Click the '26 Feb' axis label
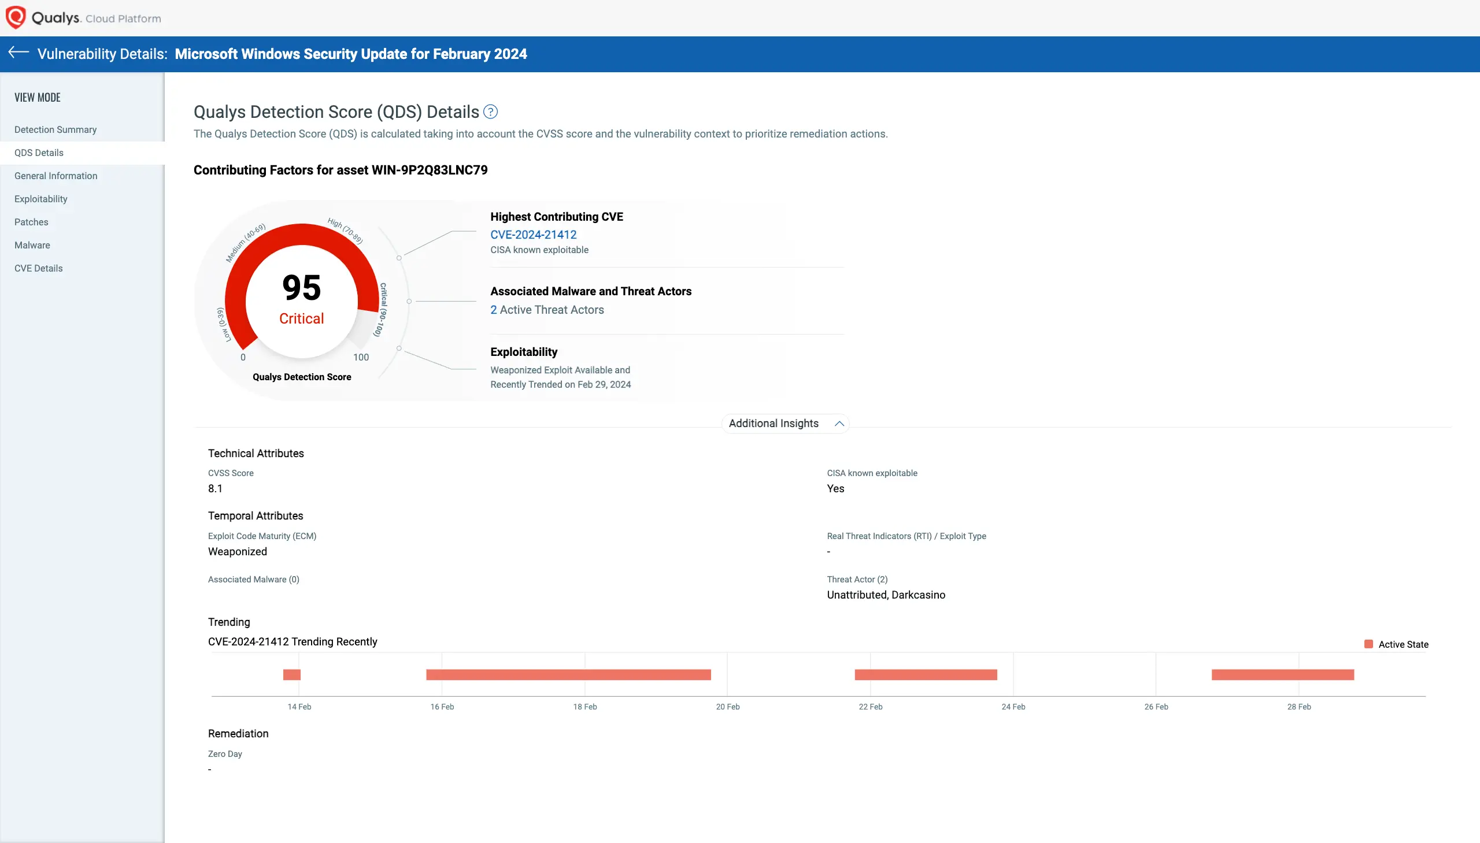The width and height of the screenshot is (1480, 843). tap(1156, 707)
